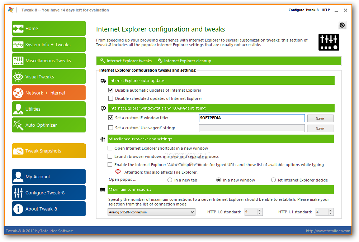Click the Configure Tweak-8 sliders icon

click(x=18, y=193)
